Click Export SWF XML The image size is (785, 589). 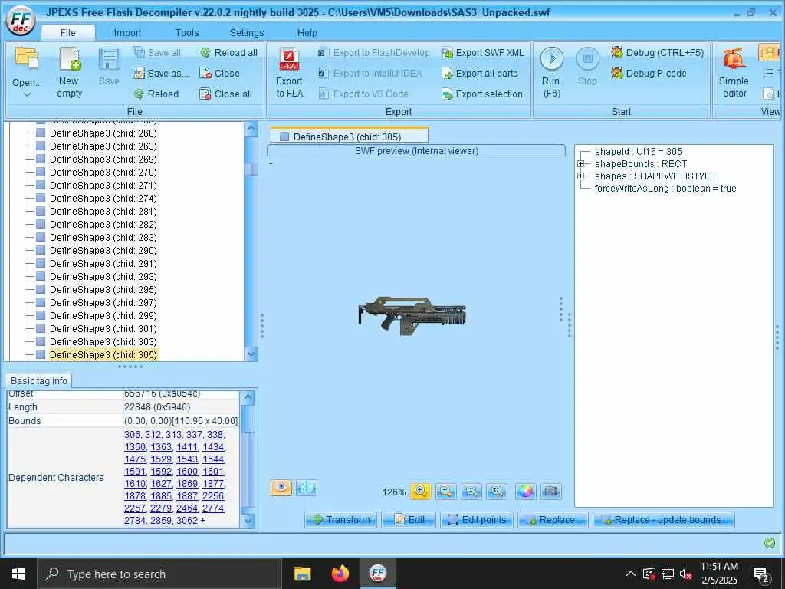click(483, 53)
